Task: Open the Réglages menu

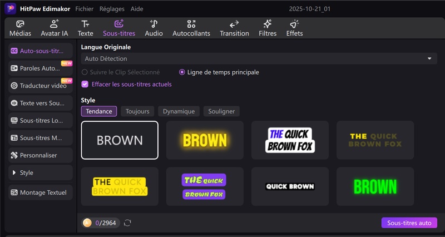Action: coord(112,9)
